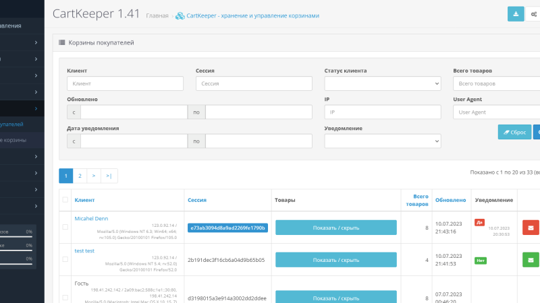Expand the second sidebar menu chevron
Image resolution: width=540 pixels, height=303 pixels.
pyautogui.click(x=36, y=59)
